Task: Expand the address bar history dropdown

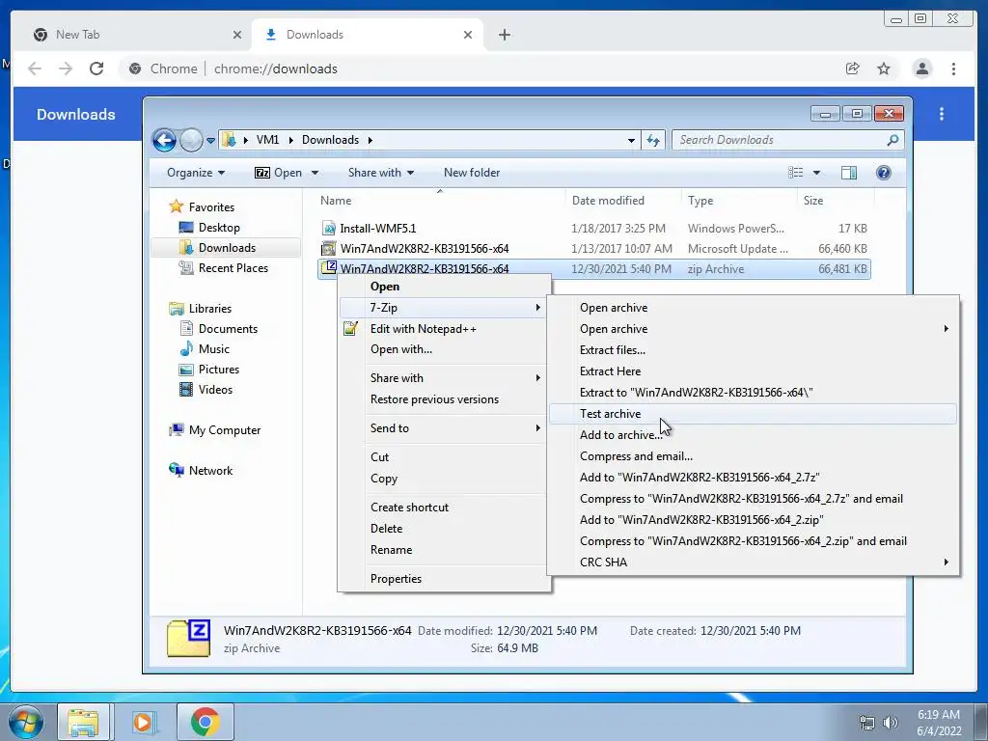Action: coord(631,141)
